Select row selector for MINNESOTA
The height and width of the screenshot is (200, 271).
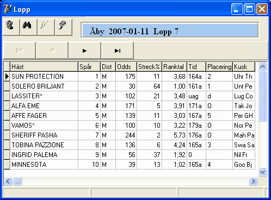[x=7, y=165]
